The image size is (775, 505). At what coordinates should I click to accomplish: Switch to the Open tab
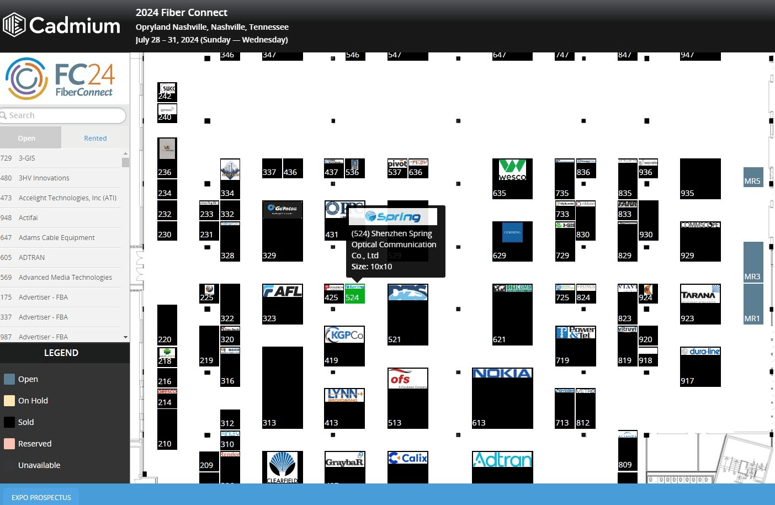(30, 138)
